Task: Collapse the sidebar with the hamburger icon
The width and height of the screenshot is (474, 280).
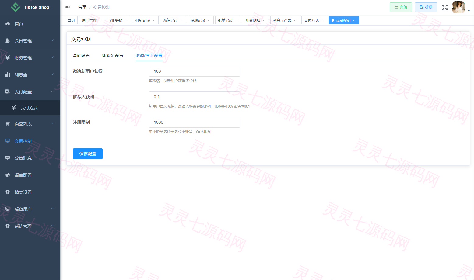Action: (x=68, y=7)
